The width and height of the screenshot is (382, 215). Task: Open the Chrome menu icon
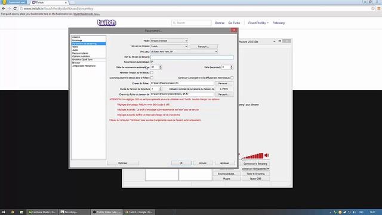(379, 8)
